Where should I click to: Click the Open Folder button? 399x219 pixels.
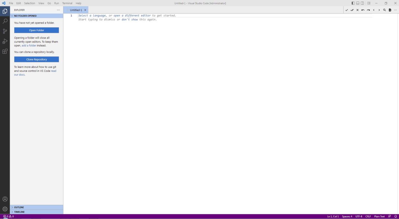click(36, 30)
